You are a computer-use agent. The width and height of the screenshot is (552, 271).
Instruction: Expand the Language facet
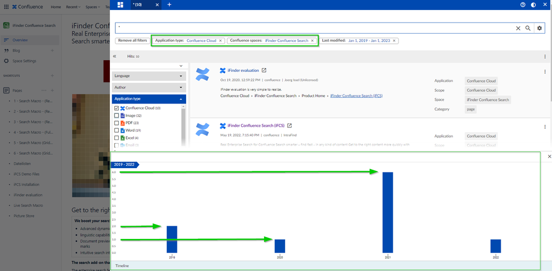click(x=149, y=76)
